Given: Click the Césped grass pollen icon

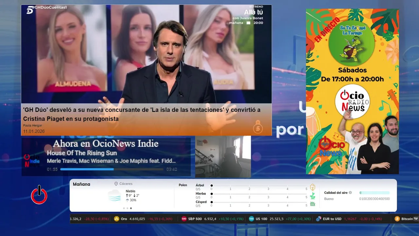Looking at the screenshot, I should [x=313, y=204].
